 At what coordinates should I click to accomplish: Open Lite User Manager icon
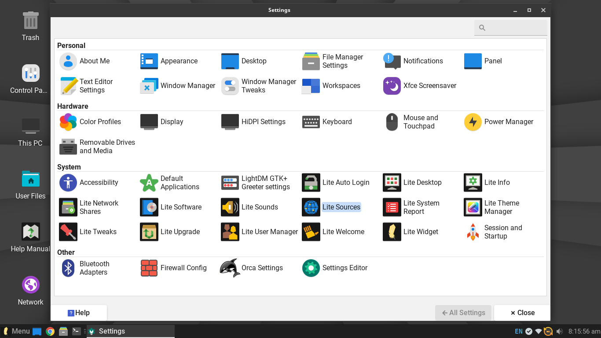[230, 232]
